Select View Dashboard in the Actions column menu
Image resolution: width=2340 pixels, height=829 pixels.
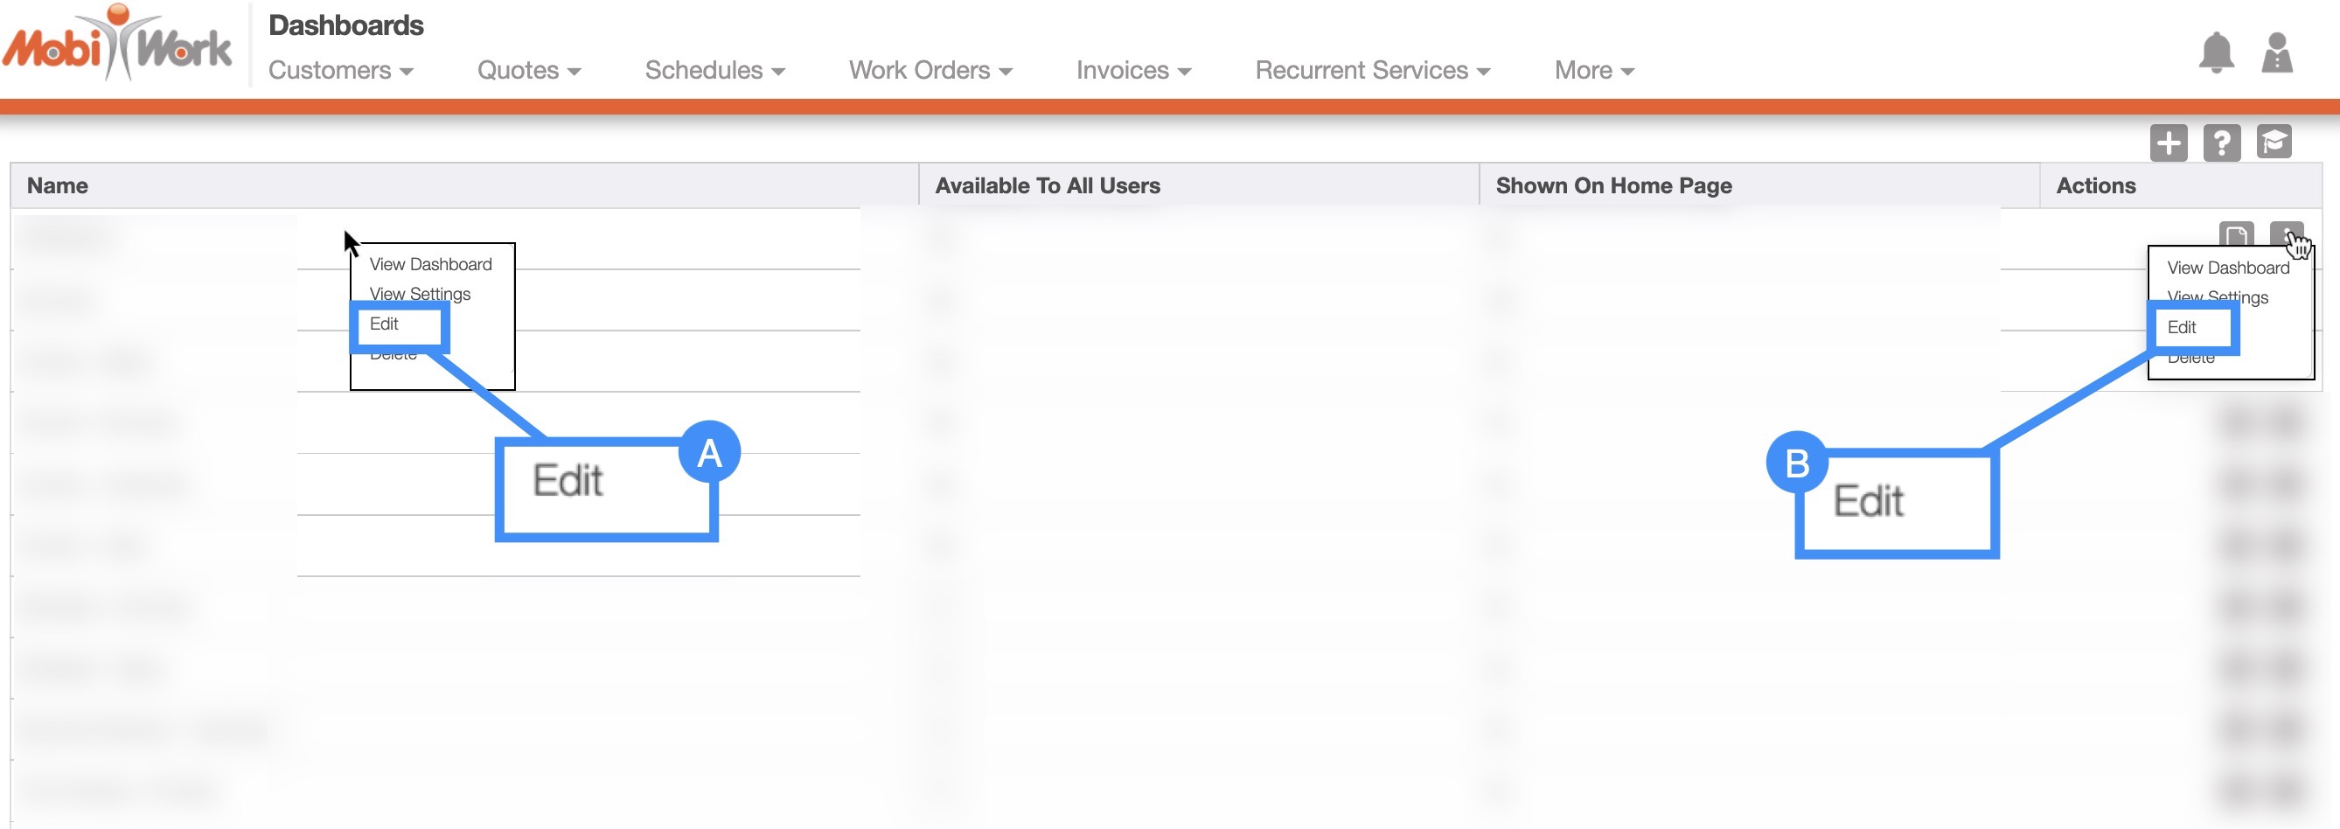2227,268
